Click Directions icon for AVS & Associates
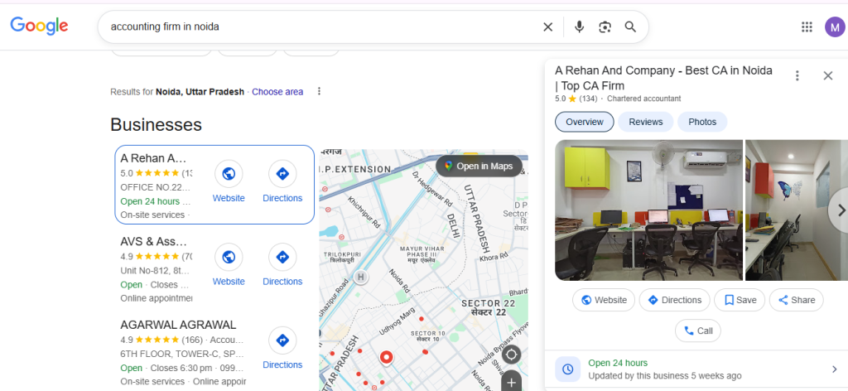This screenshot has height=391, width=848. coord(282,258)
